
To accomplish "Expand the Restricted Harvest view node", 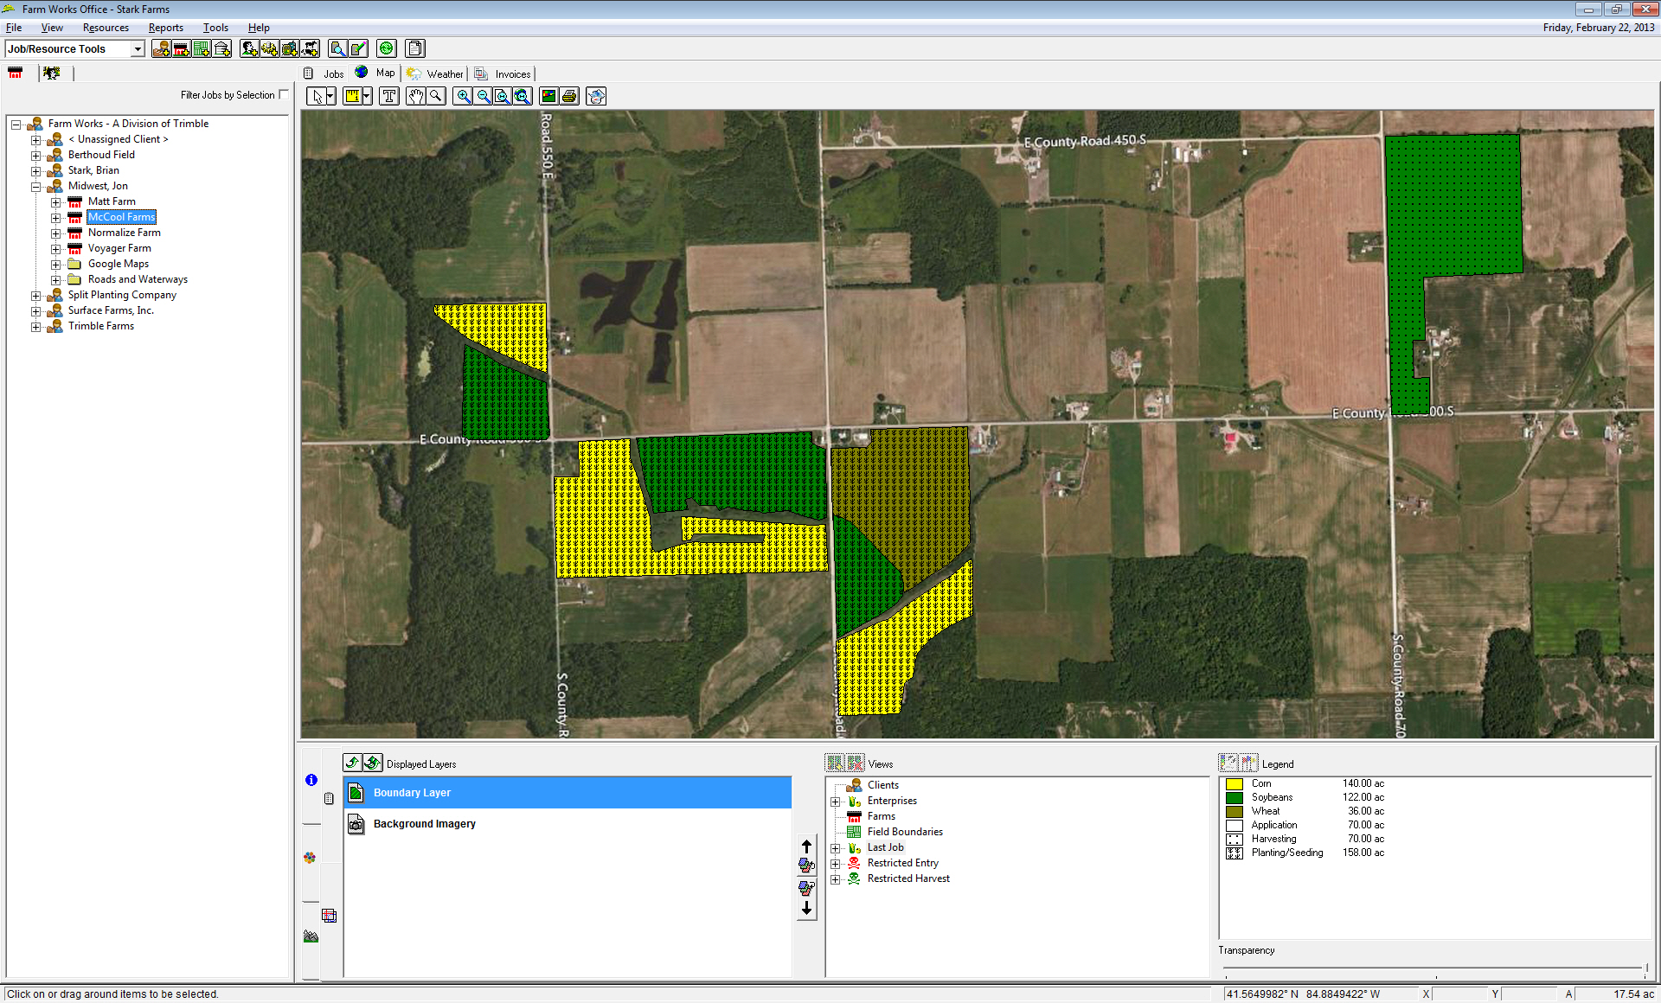I will click(836, 879).
